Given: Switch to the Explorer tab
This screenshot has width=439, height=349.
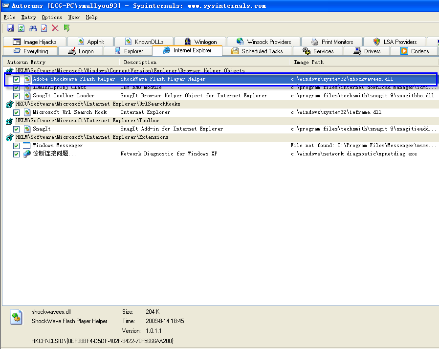Looking at the screenshot, I should click(x=128, y=51).
